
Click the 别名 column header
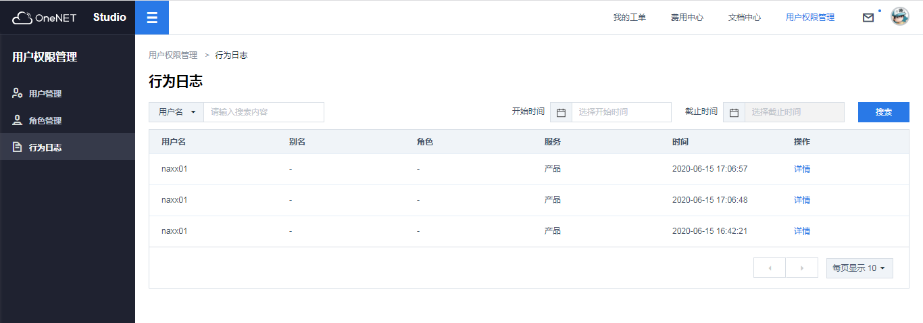pyautogui.click(x=297, y=142)
